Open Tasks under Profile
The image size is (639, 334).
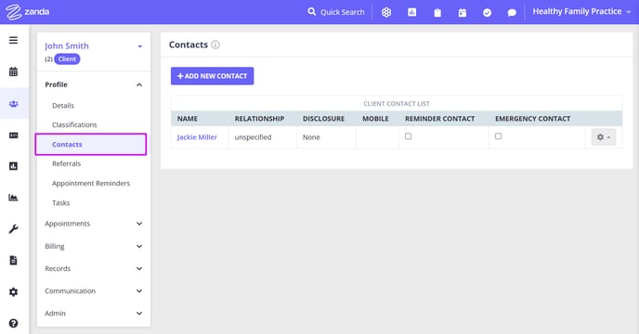click(60, 203)
